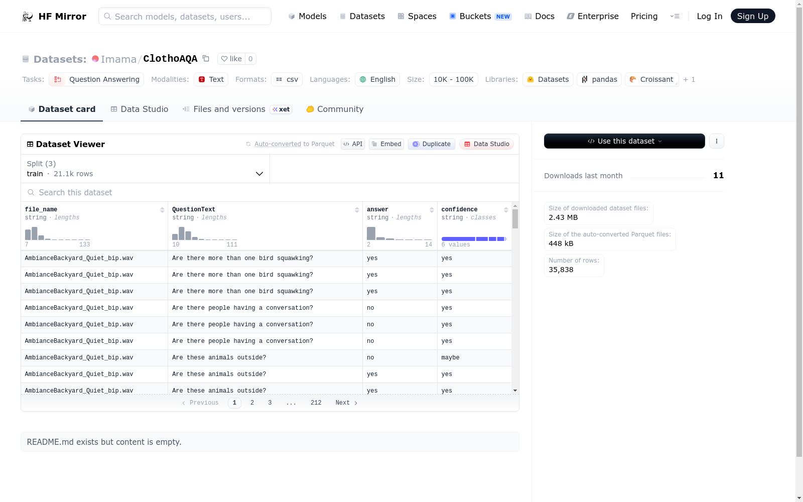Click table scrollbar down arrow
803x502 pixels.
click(x=515, y=391)
